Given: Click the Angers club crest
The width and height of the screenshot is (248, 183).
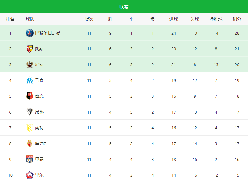Looking at the screenshot, I should pyautogui.click(x=30, y=112).
